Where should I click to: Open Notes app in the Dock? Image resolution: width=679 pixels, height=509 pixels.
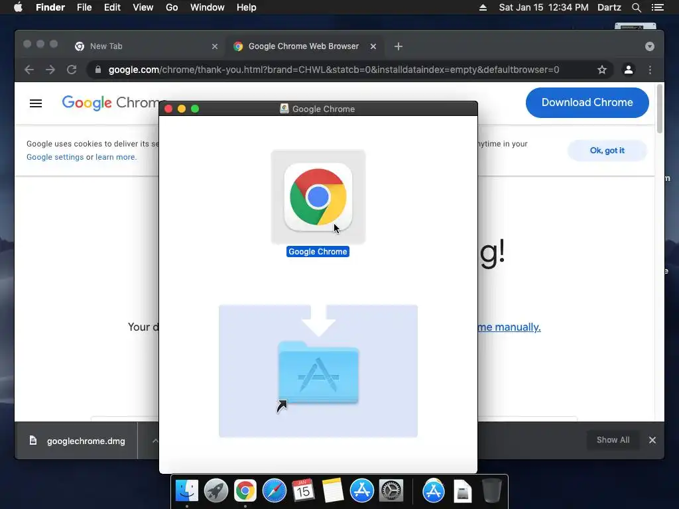coord(333,491)
